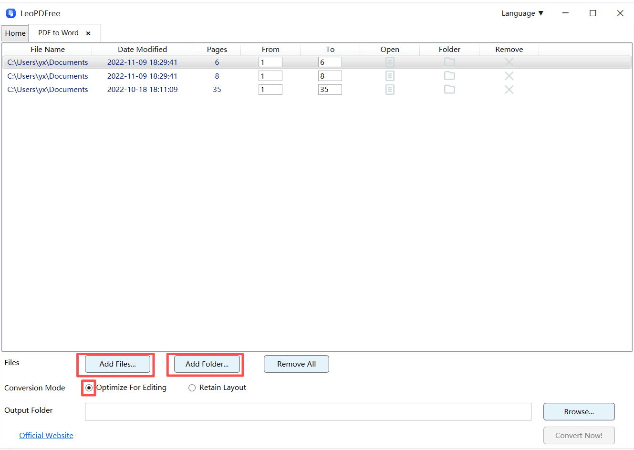The image size is (634, 450).
Task: Sort by Date Modified column header
Action: pos(142,50)
